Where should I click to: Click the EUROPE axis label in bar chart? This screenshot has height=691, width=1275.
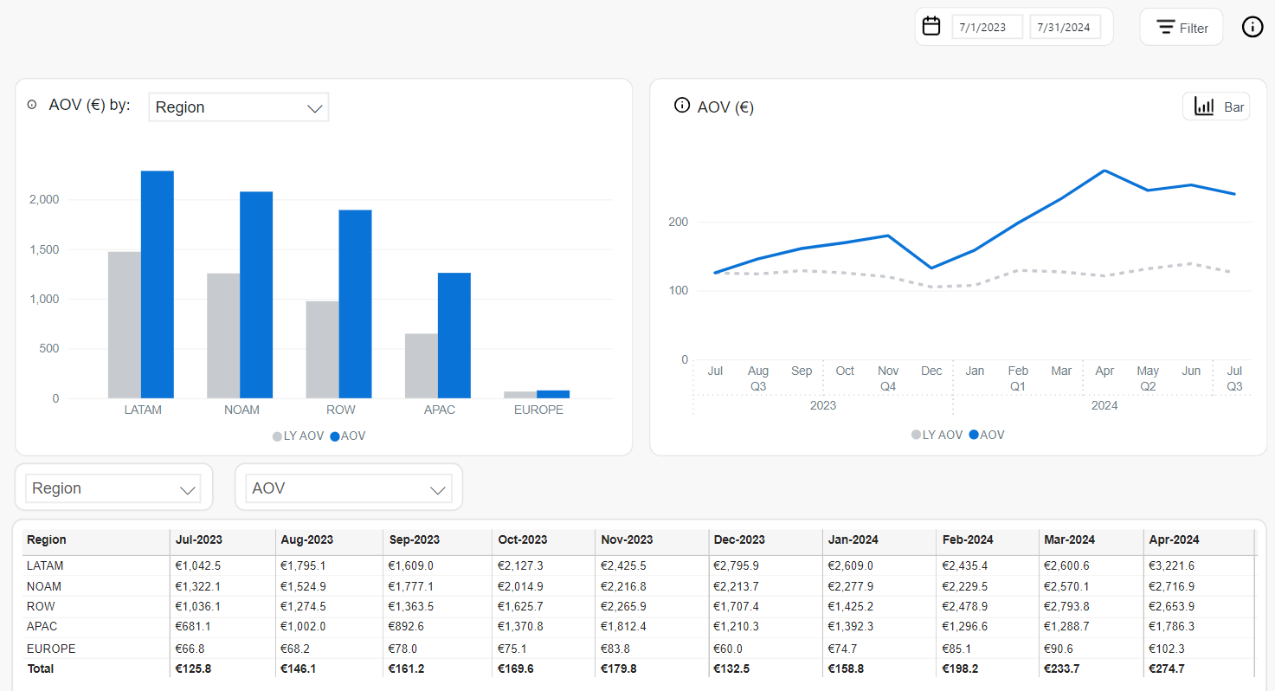[x=538, y=410]
